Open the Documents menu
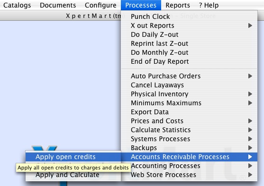This screenshot has width=264, height=186. tap(58, 5)
